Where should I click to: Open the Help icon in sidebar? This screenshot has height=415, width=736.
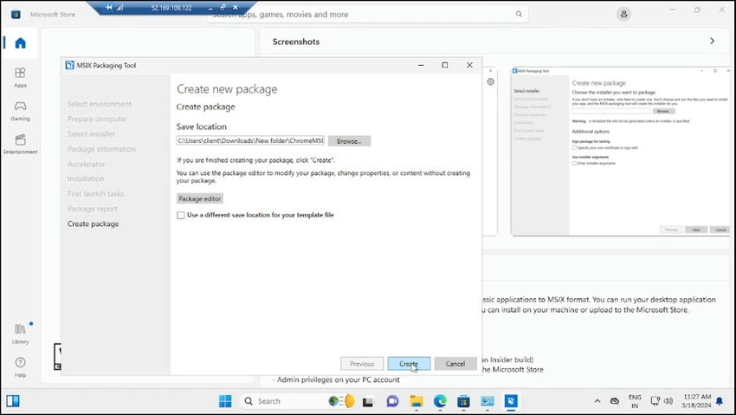(20, 367)
